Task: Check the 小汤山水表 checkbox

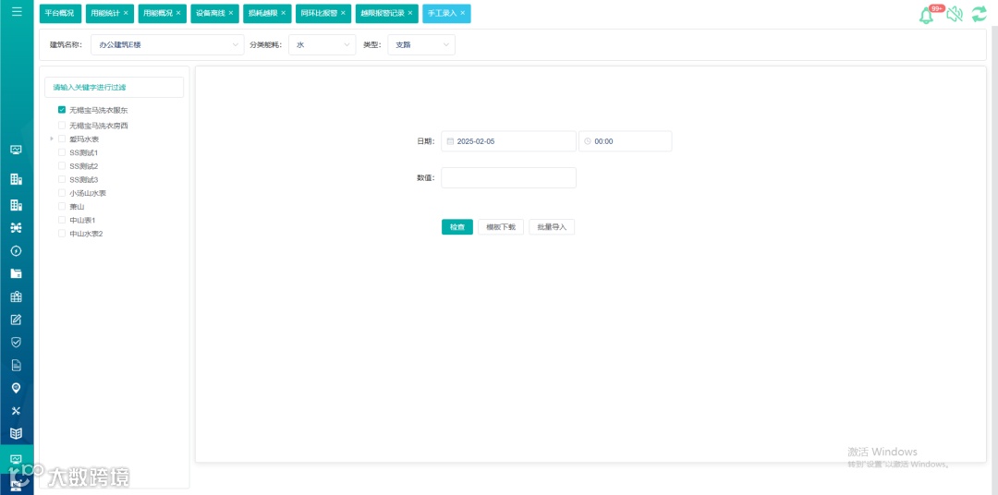Action: click(x=62, y=193)
